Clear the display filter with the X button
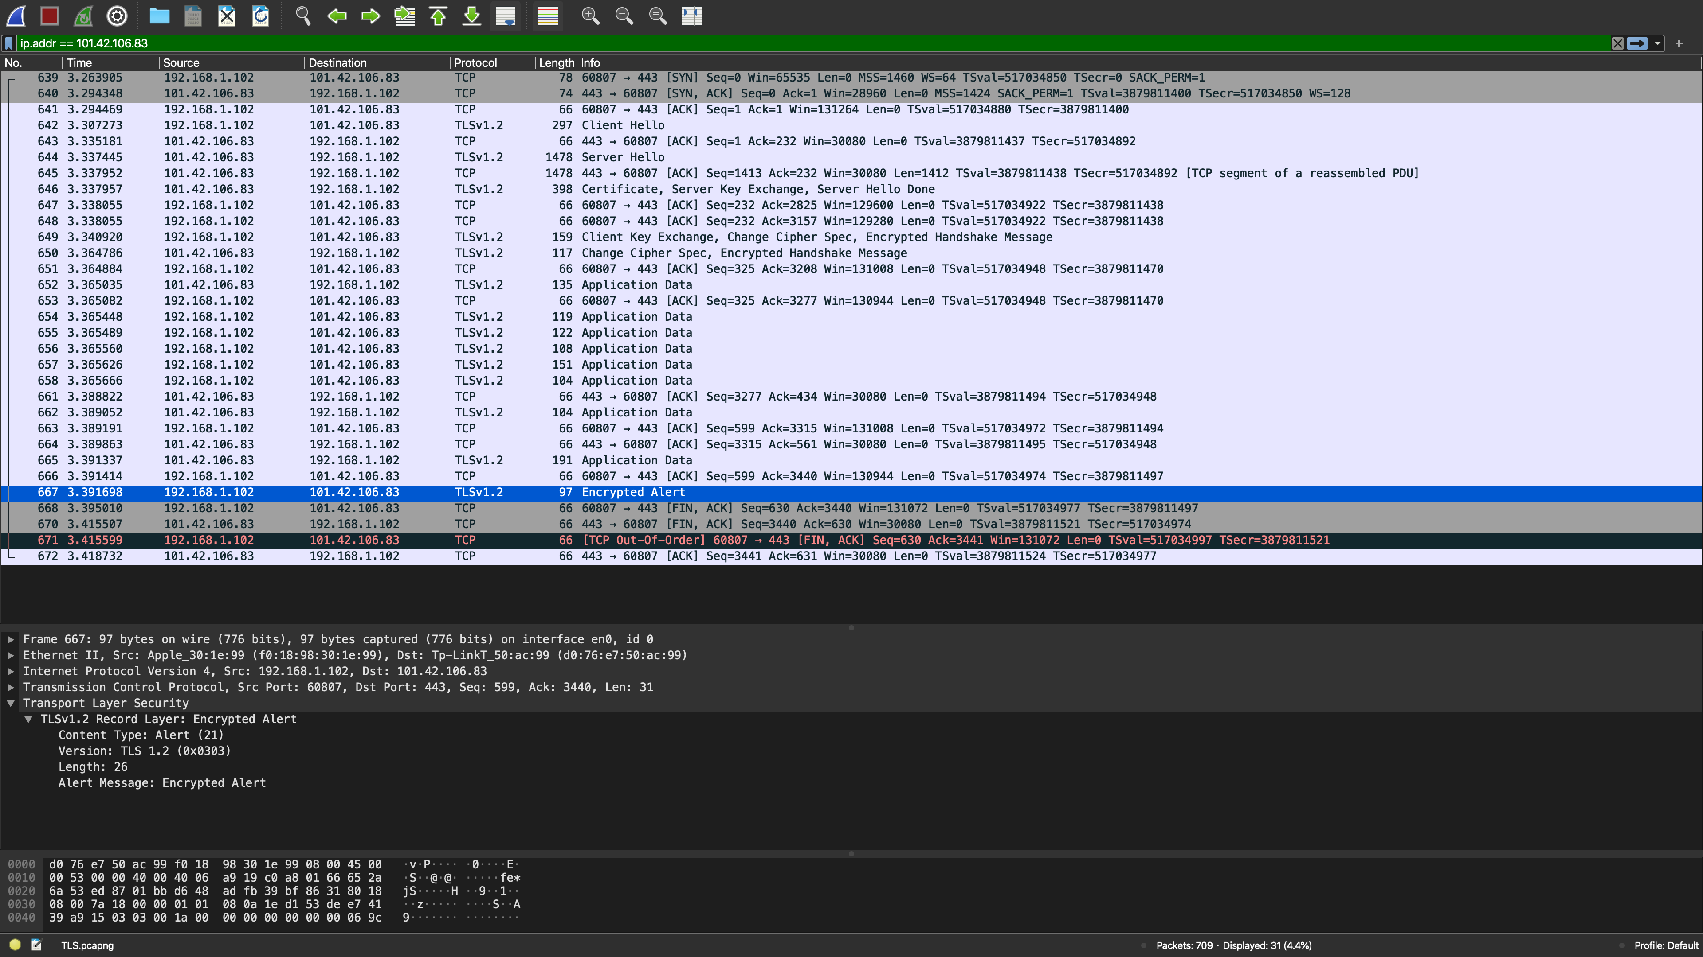This screenshot has width=1703, height=957. pos(1618,43)
